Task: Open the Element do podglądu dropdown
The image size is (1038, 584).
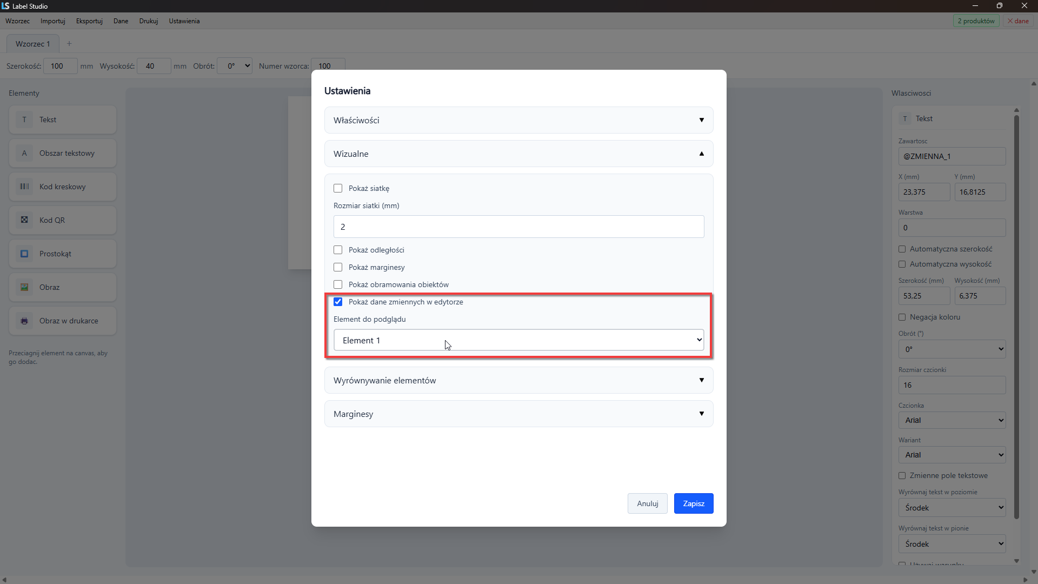Action: coord(518,340)
